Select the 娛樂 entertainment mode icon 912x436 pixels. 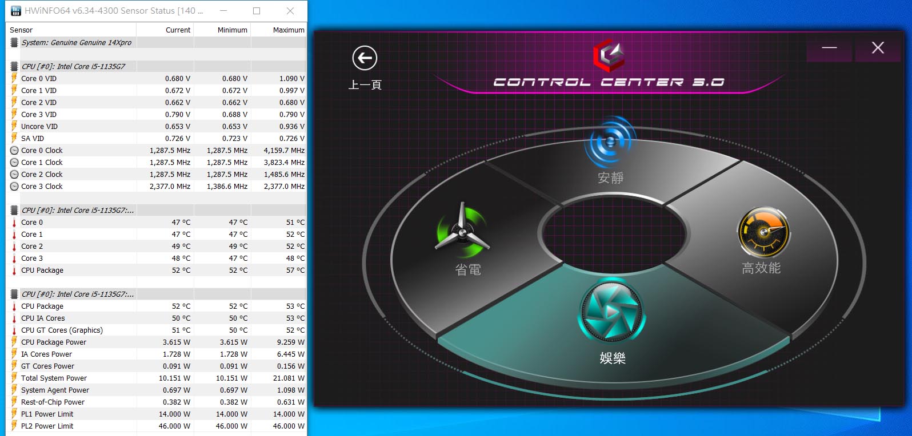[x=612, y=311]
